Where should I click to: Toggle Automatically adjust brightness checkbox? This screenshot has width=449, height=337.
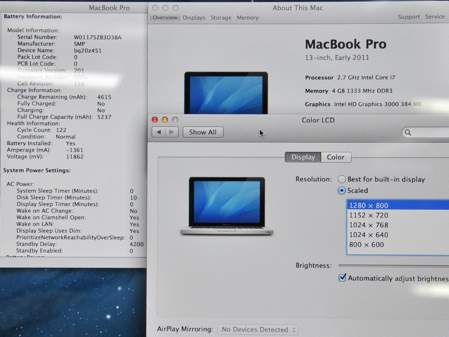[x=342, y=277]
